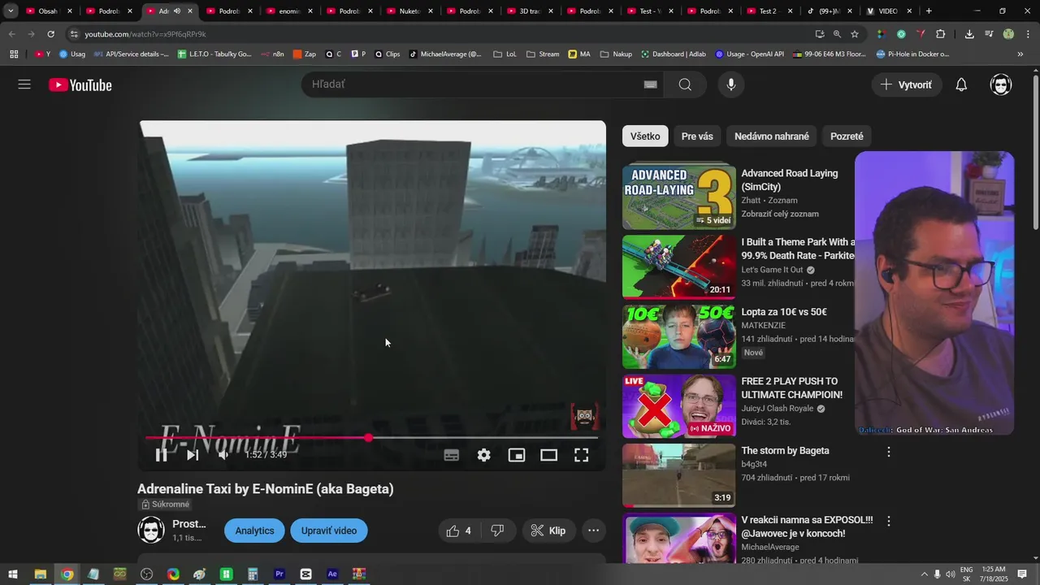Image resolution: width=1040 pixels, height=585 pixels.
Task: Select the Pozreté filter chip
Action: [x=847, y=136]
